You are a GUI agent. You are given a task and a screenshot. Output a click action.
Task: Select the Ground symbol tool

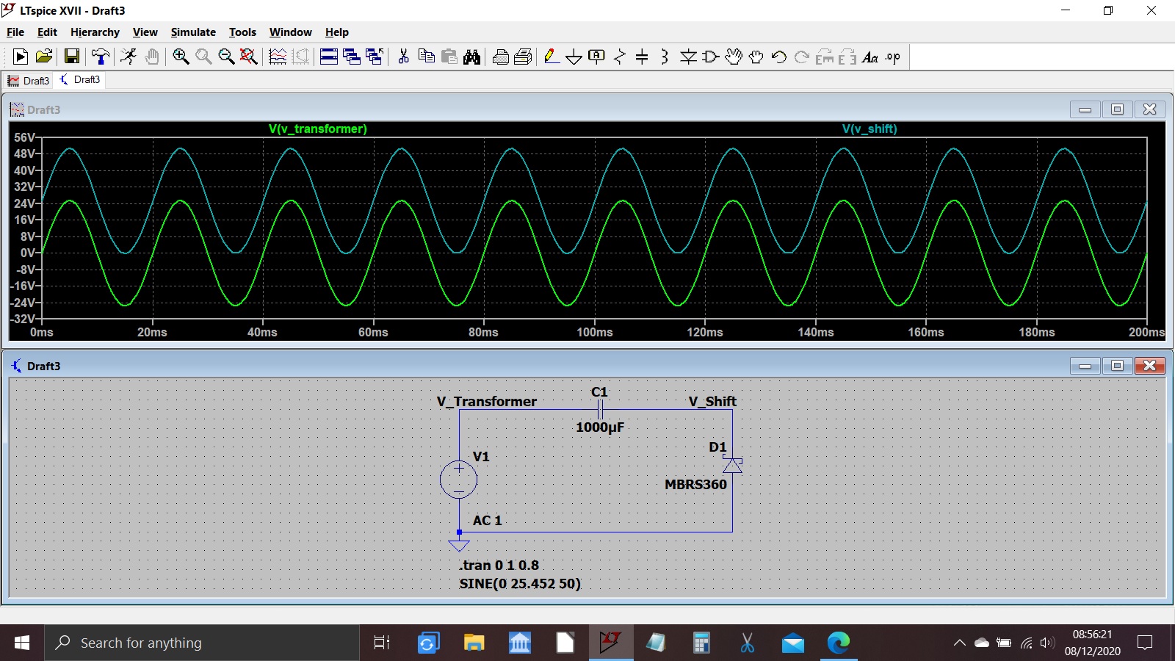pyautogui.click(x=574, y=57)
